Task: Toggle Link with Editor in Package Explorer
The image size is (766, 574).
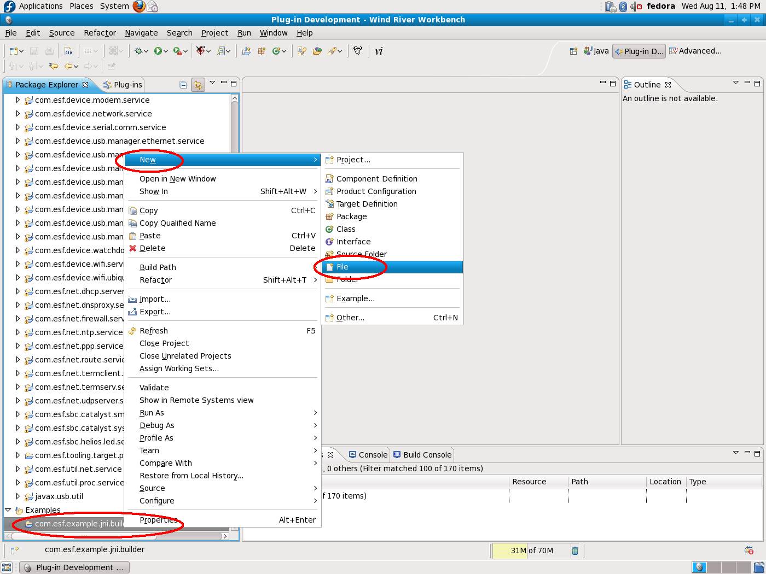Action: pos(198,85)
